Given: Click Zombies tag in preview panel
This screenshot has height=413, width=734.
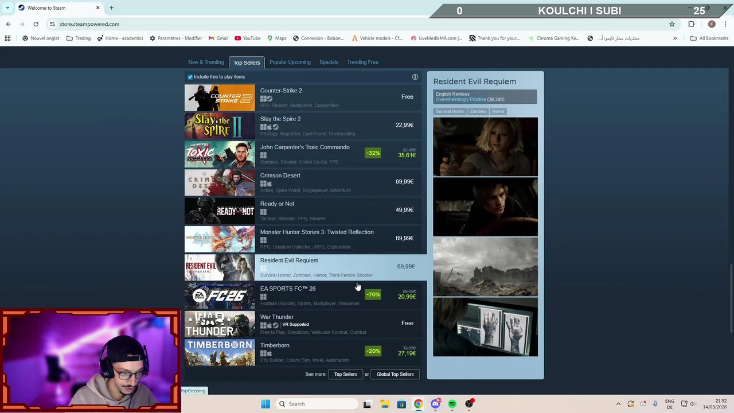Looking at the screenshot, I should 478,111.
